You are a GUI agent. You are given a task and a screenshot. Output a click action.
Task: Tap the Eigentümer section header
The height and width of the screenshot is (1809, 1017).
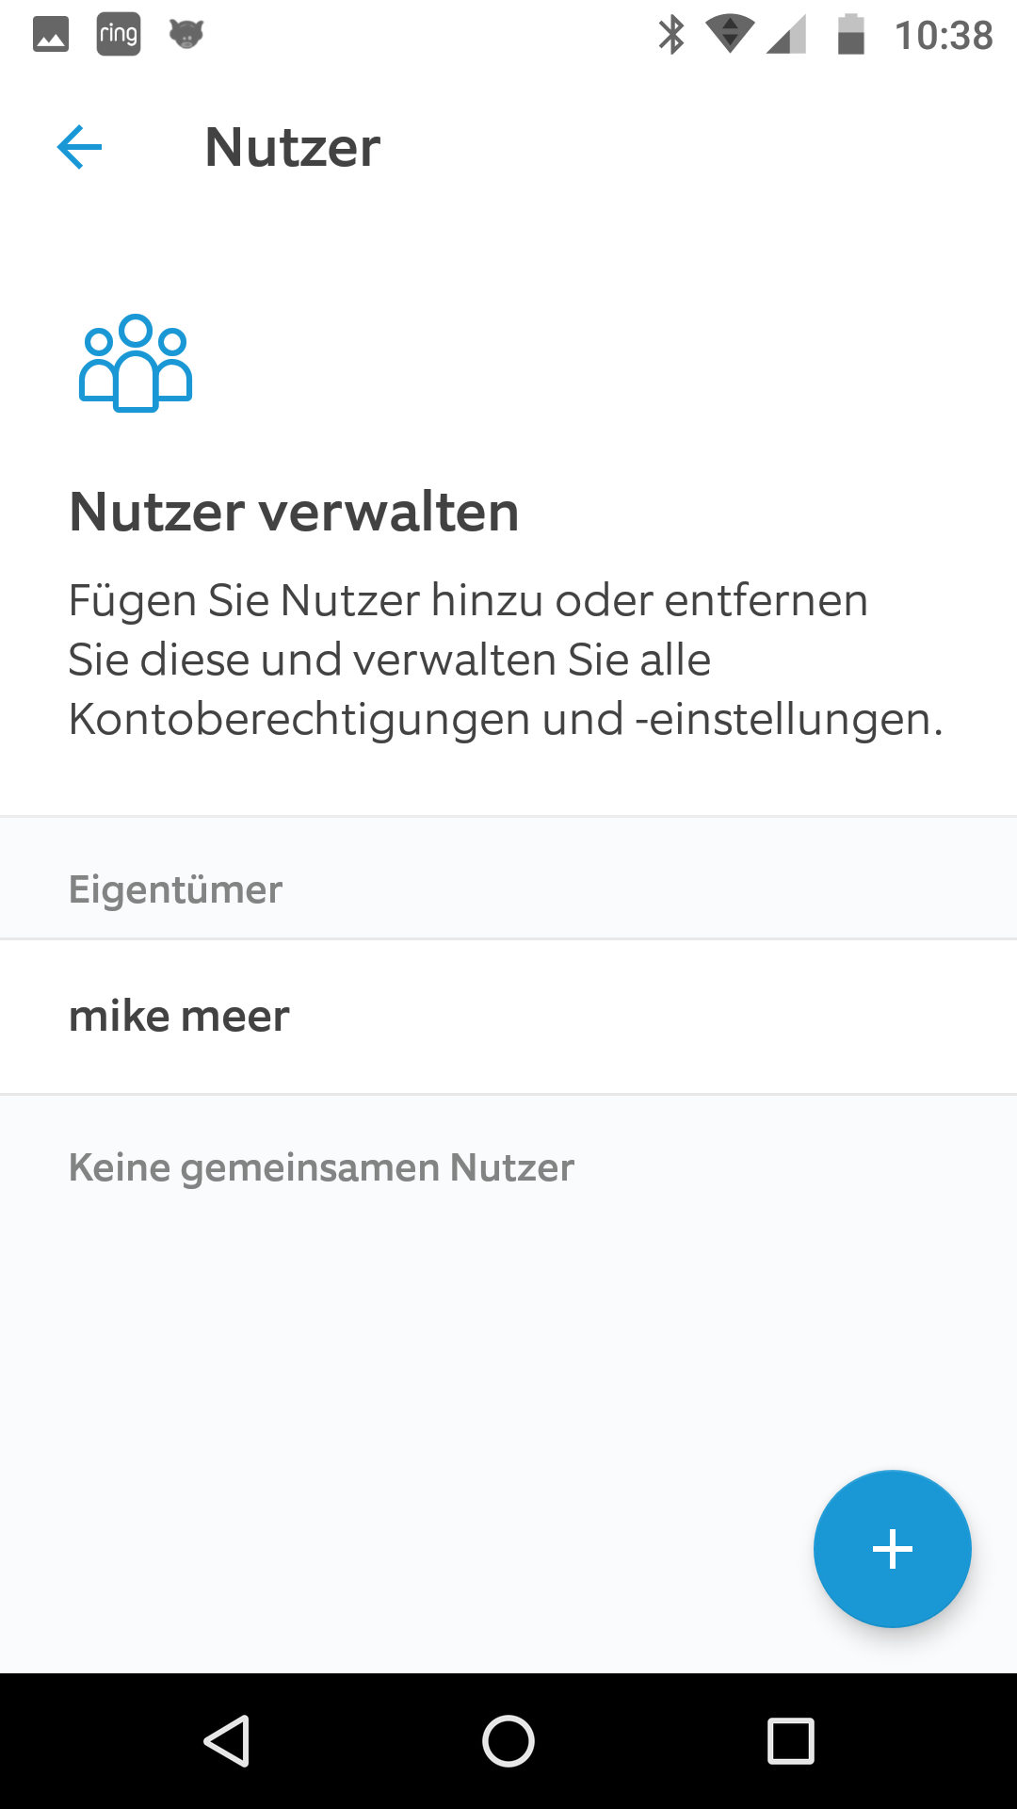click(176, 889)
